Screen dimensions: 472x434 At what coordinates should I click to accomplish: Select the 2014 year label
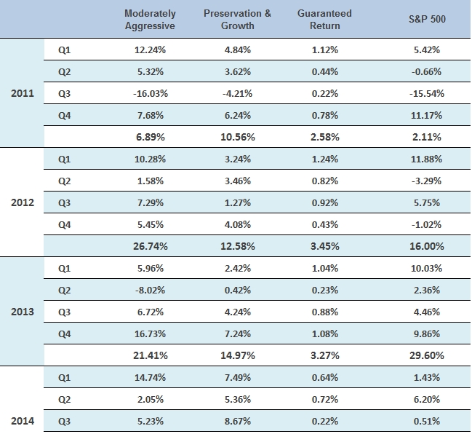click(23, 421)
